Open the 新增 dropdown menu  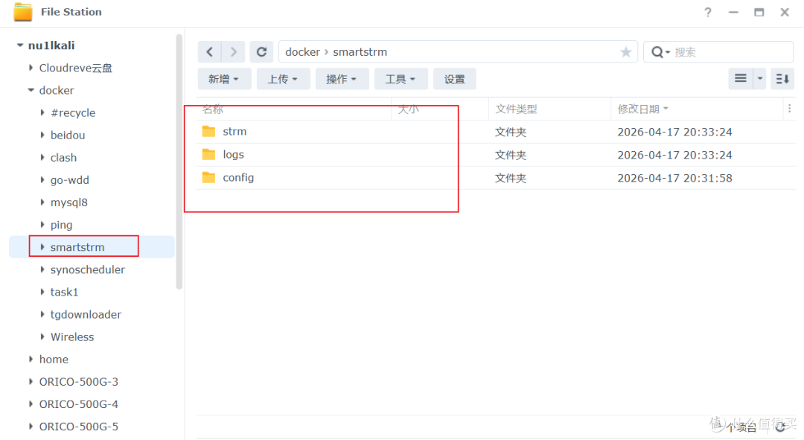pos(224,79)
